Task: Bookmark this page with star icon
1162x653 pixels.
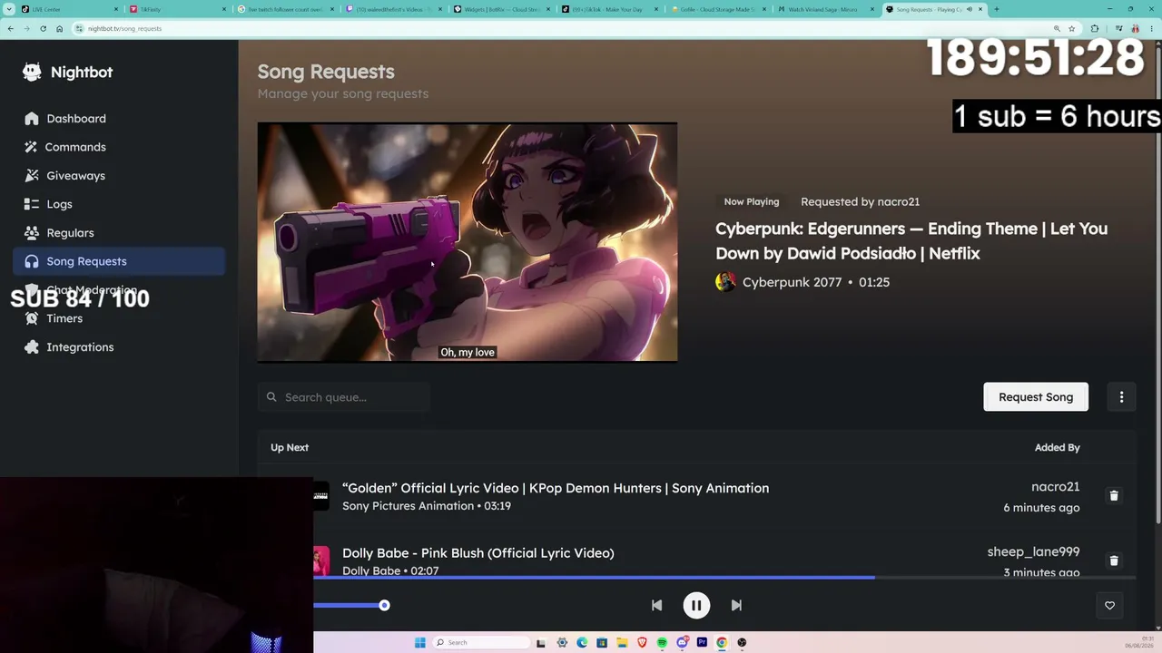Action: click(1071, 28)
